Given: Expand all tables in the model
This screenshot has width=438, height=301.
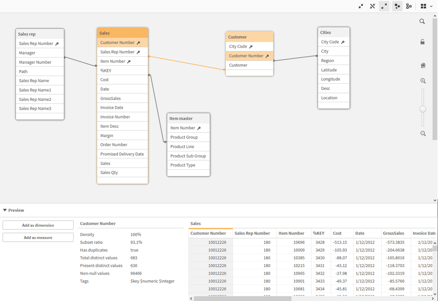Looking at the screenshot, I should click(x=384, y=6).
